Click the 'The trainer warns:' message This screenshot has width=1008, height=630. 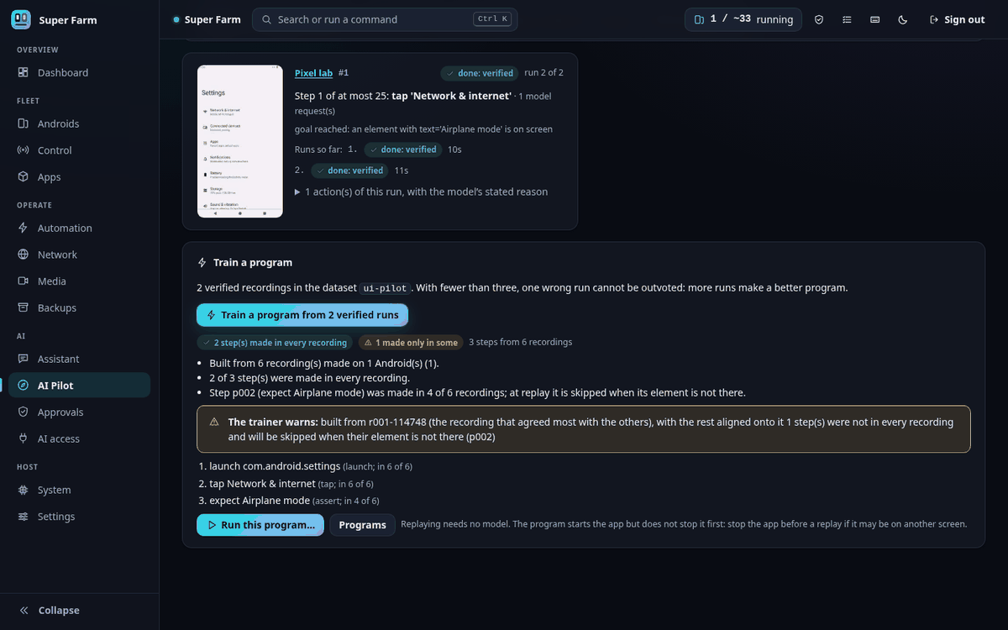(x=583, y=429)
